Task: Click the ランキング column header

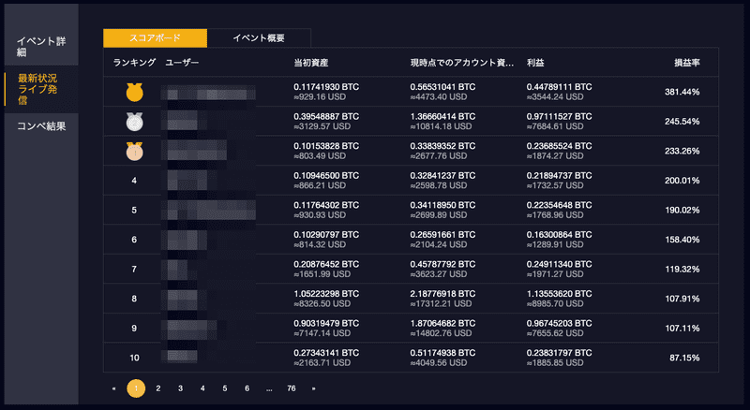Action: coord(134,63)
